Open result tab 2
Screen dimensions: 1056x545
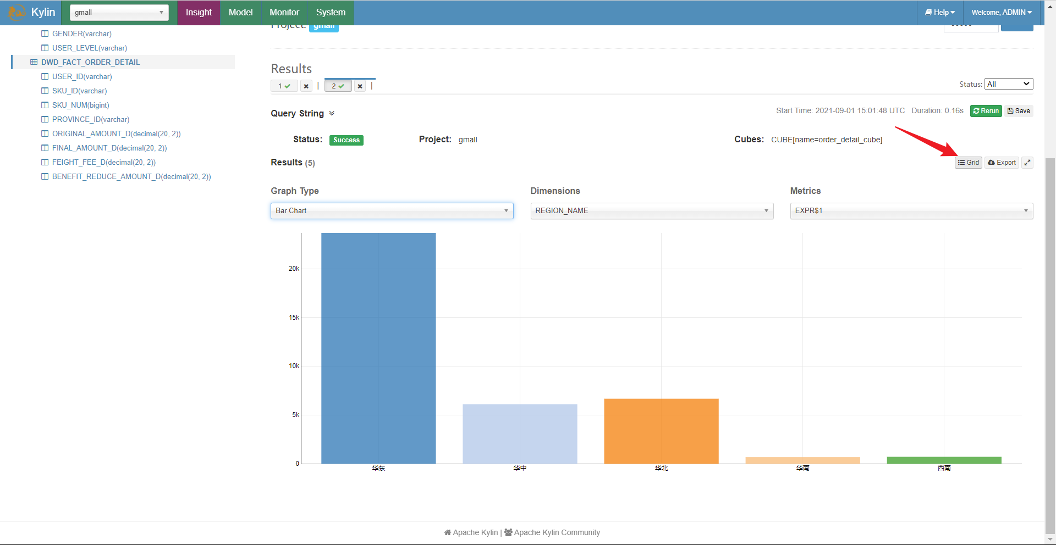point(338,86)
